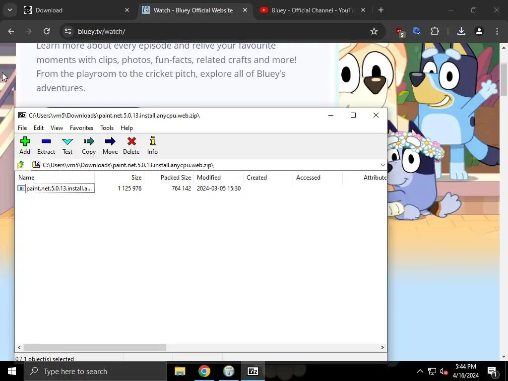508x381 pixels.
Task: Sort by Created column header
Action: tap(268, 178)
